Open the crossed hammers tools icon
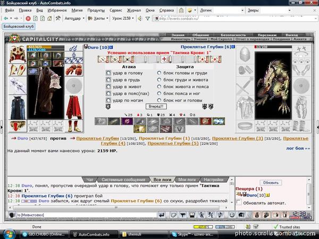 pyautogui.click(x=58, y=19)
